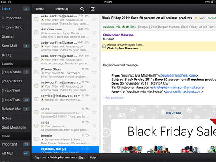Select checkbox for sales Order email

[36, 112]
